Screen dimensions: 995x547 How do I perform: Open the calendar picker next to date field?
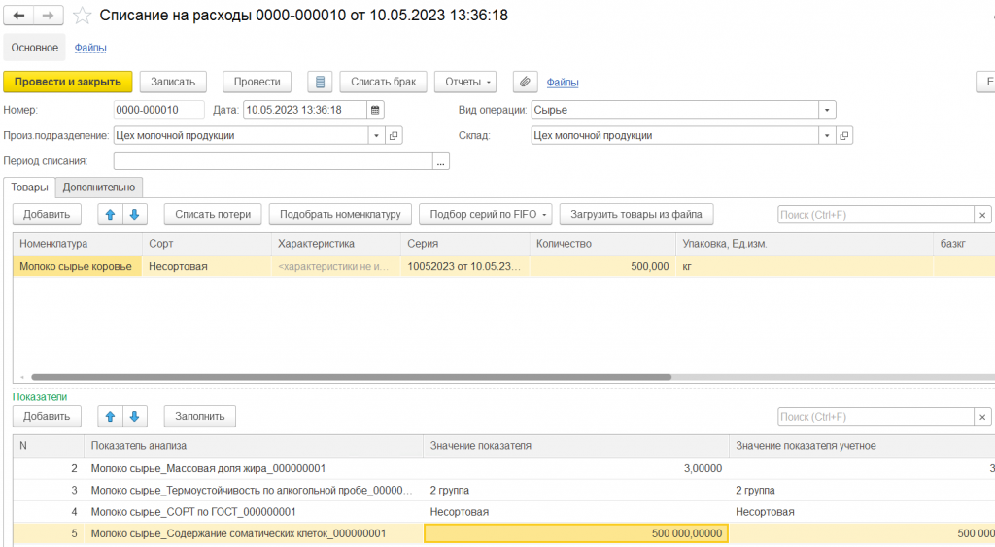point(375,110)
